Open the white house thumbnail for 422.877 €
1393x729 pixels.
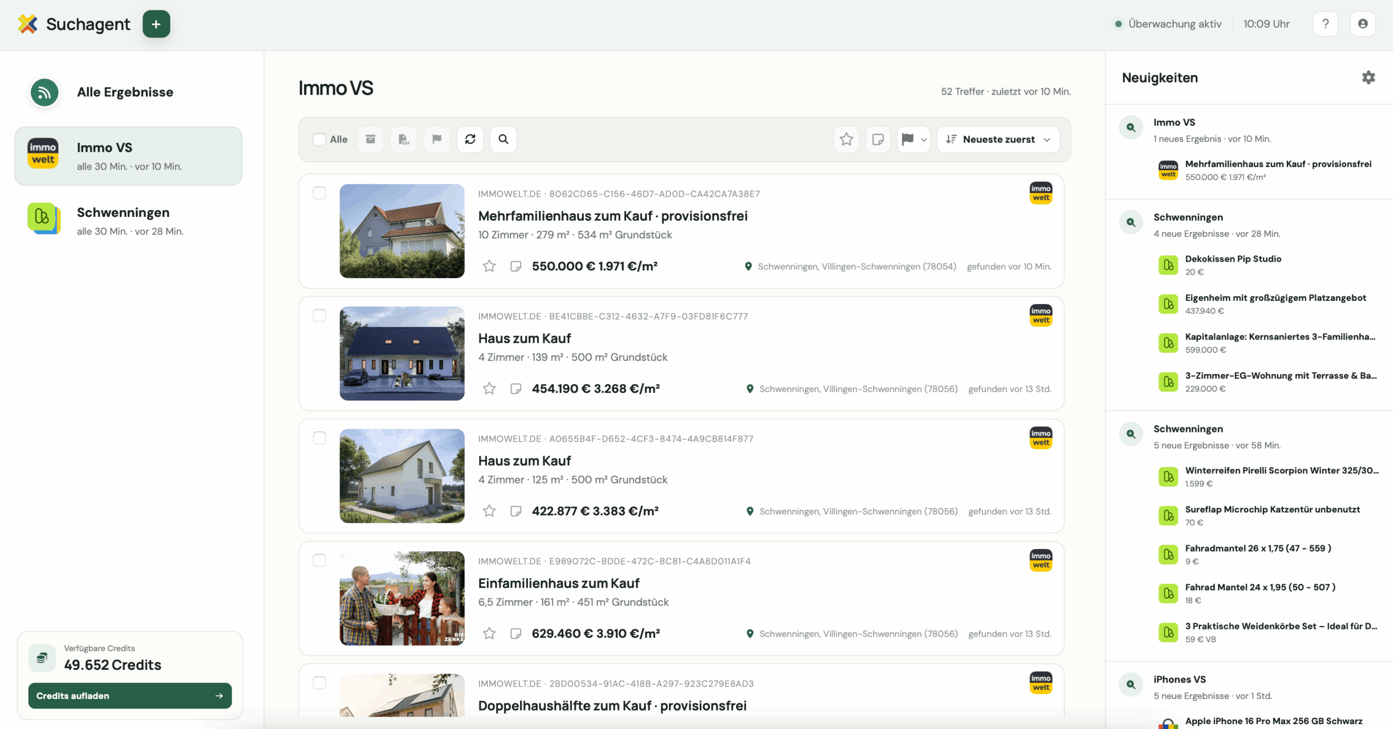coord(402,476)
